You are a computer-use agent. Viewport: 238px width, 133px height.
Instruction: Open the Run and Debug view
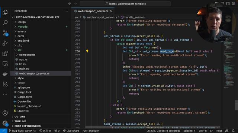click(x=5, y=43)
